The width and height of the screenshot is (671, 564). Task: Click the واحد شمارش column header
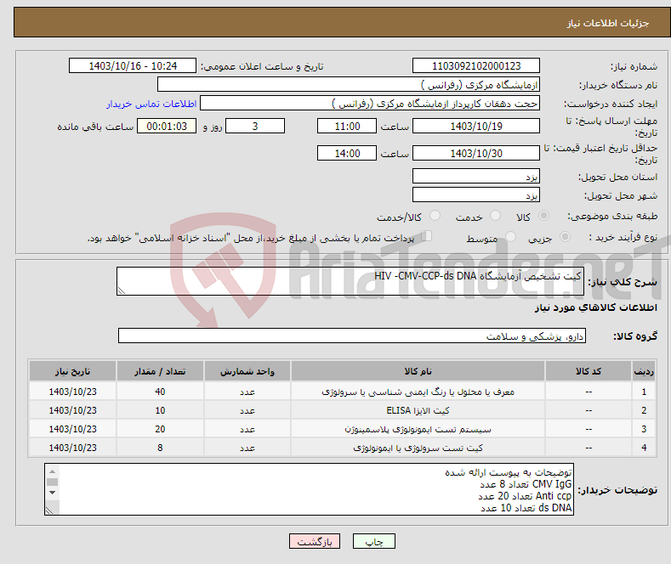click(247, 371)
